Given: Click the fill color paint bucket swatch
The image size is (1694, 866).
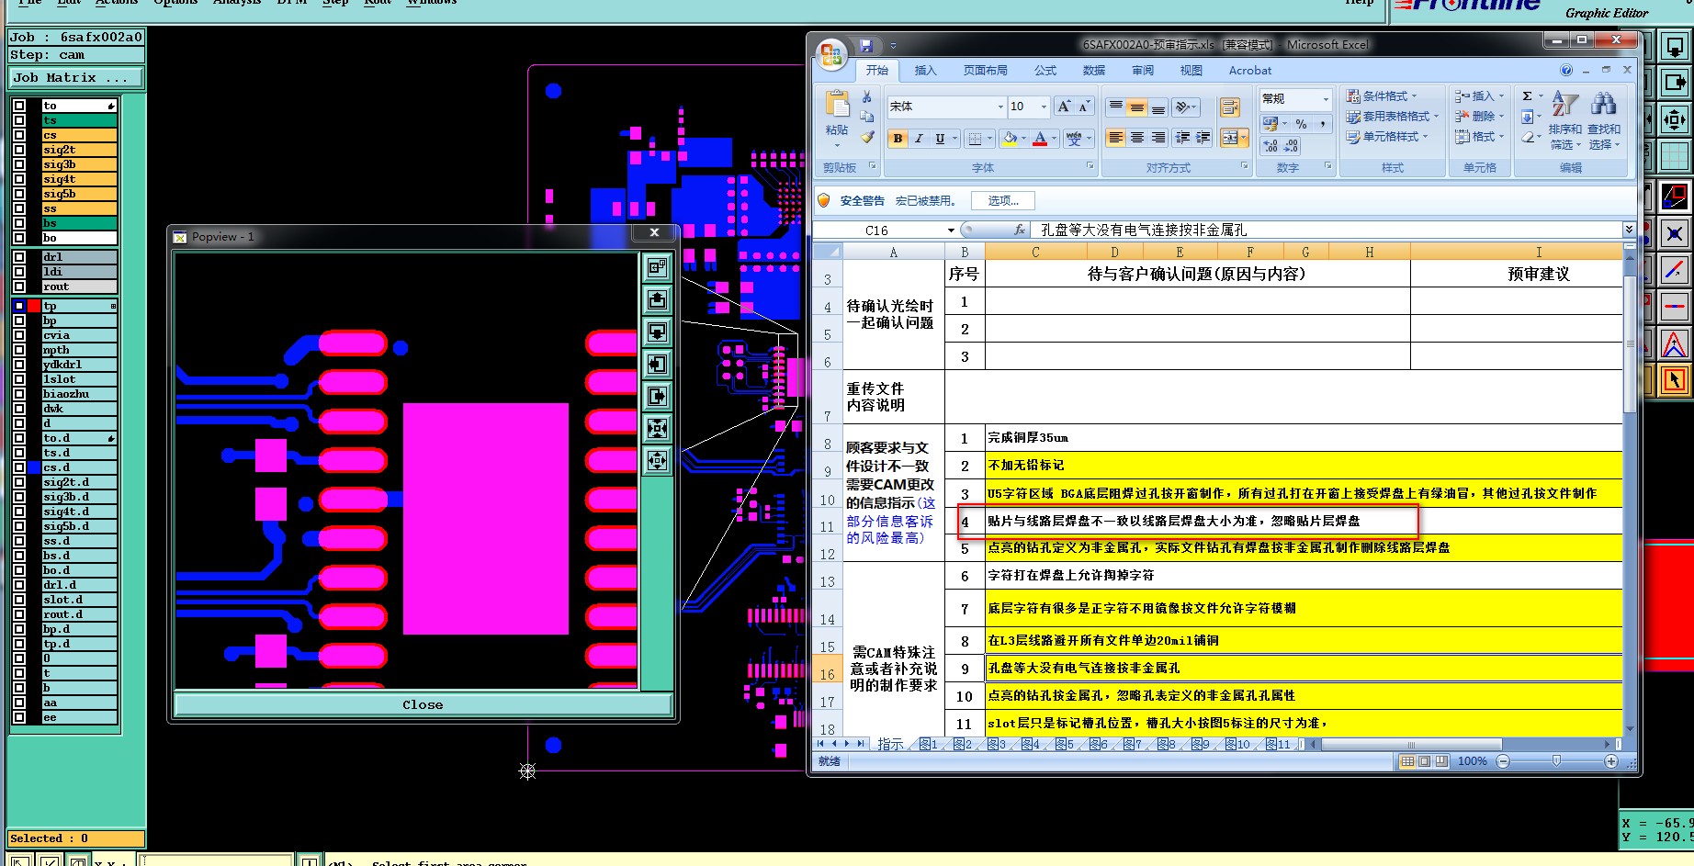Looking at the screenshot, I should [1010, 139].
